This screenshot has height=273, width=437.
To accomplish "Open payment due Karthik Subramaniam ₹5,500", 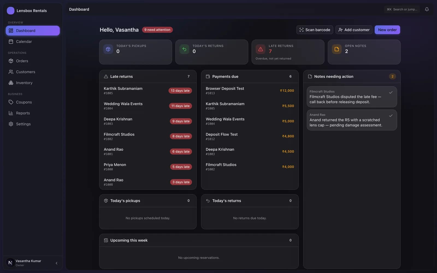I will point(250,106).
